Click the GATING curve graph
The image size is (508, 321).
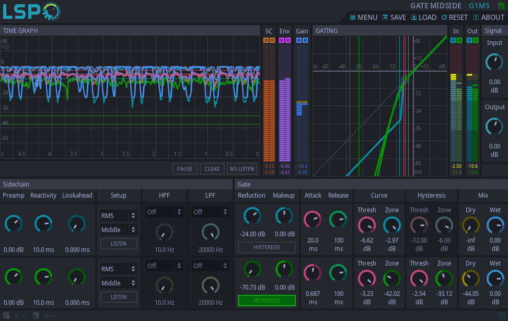pos(380,106)
